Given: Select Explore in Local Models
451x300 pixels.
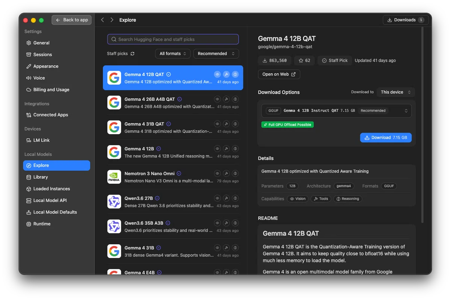Looking at the screenshot, I should (x=56, y=165).
